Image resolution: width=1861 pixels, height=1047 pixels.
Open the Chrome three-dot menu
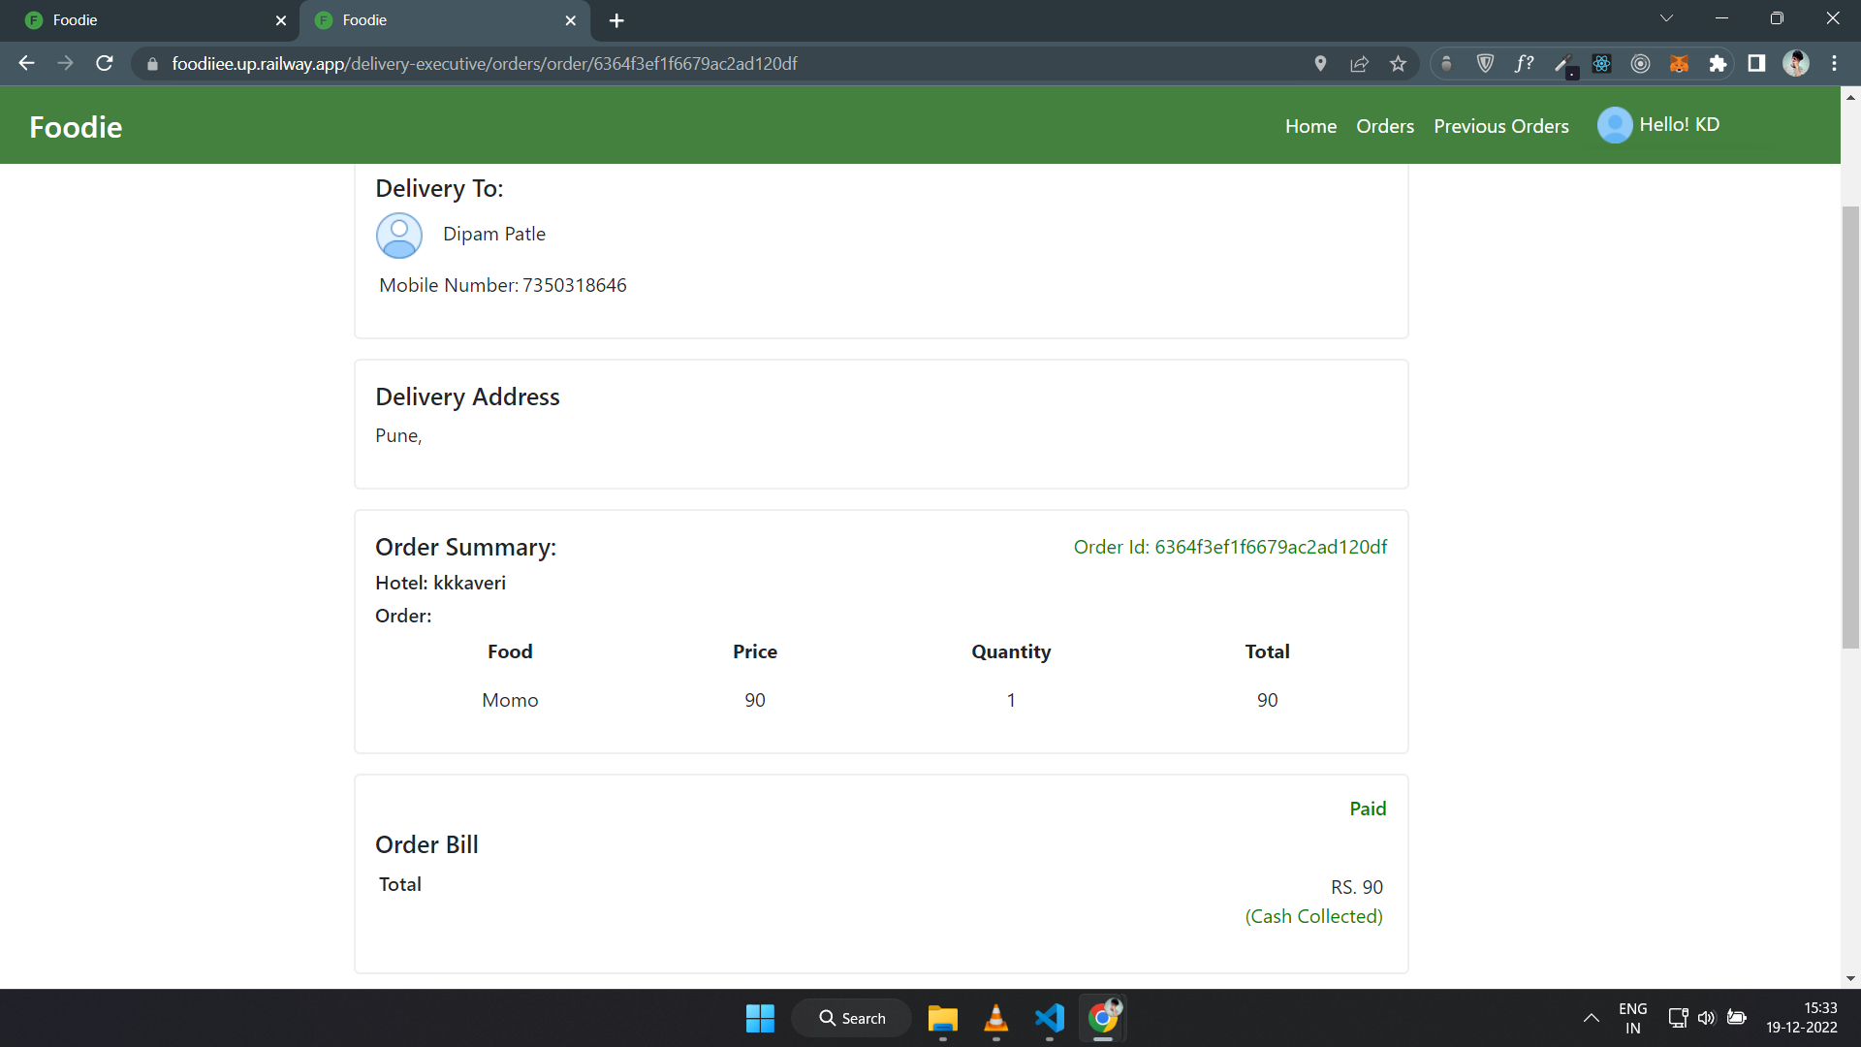[1834, 63]
